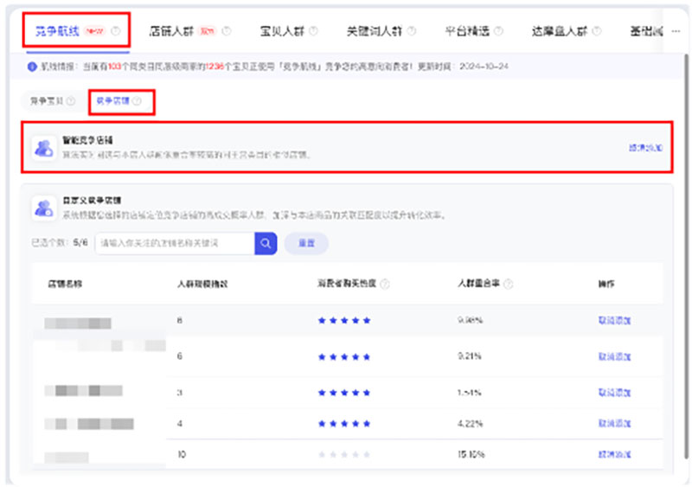Click help icon next to 竞争店铺
The image size is (692, 487).
pos(138,101)
